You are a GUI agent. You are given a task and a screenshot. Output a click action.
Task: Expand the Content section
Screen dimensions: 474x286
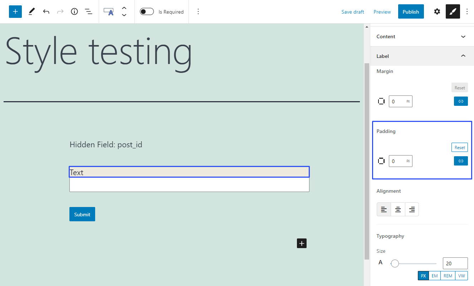pos(463,36)
